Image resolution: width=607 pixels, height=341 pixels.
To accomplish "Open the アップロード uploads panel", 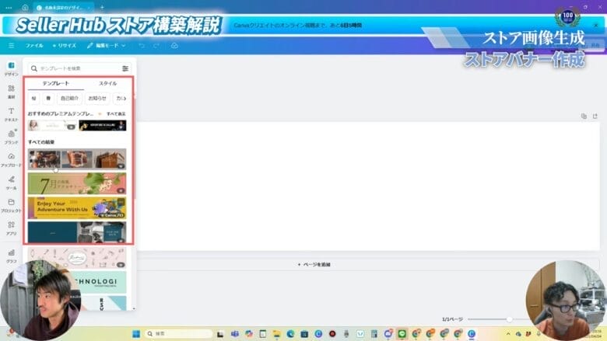I will [x=11, y=159].
